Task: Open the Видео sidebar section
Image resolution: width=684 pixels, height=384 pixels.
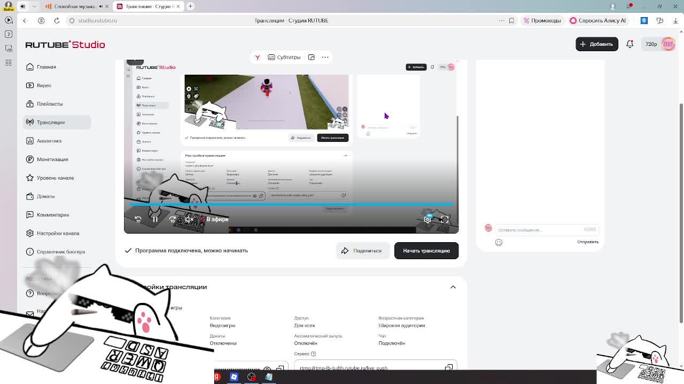Action: (57, 85)
